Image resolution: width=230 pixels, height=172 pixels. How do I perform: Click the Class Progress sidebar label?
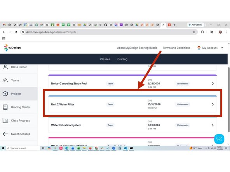(x=20, y=120)
